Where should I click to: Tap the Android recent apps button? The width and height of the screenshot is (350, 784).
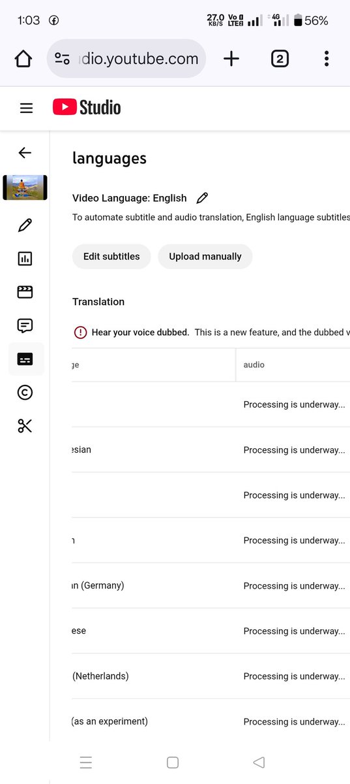coord(86,762)
